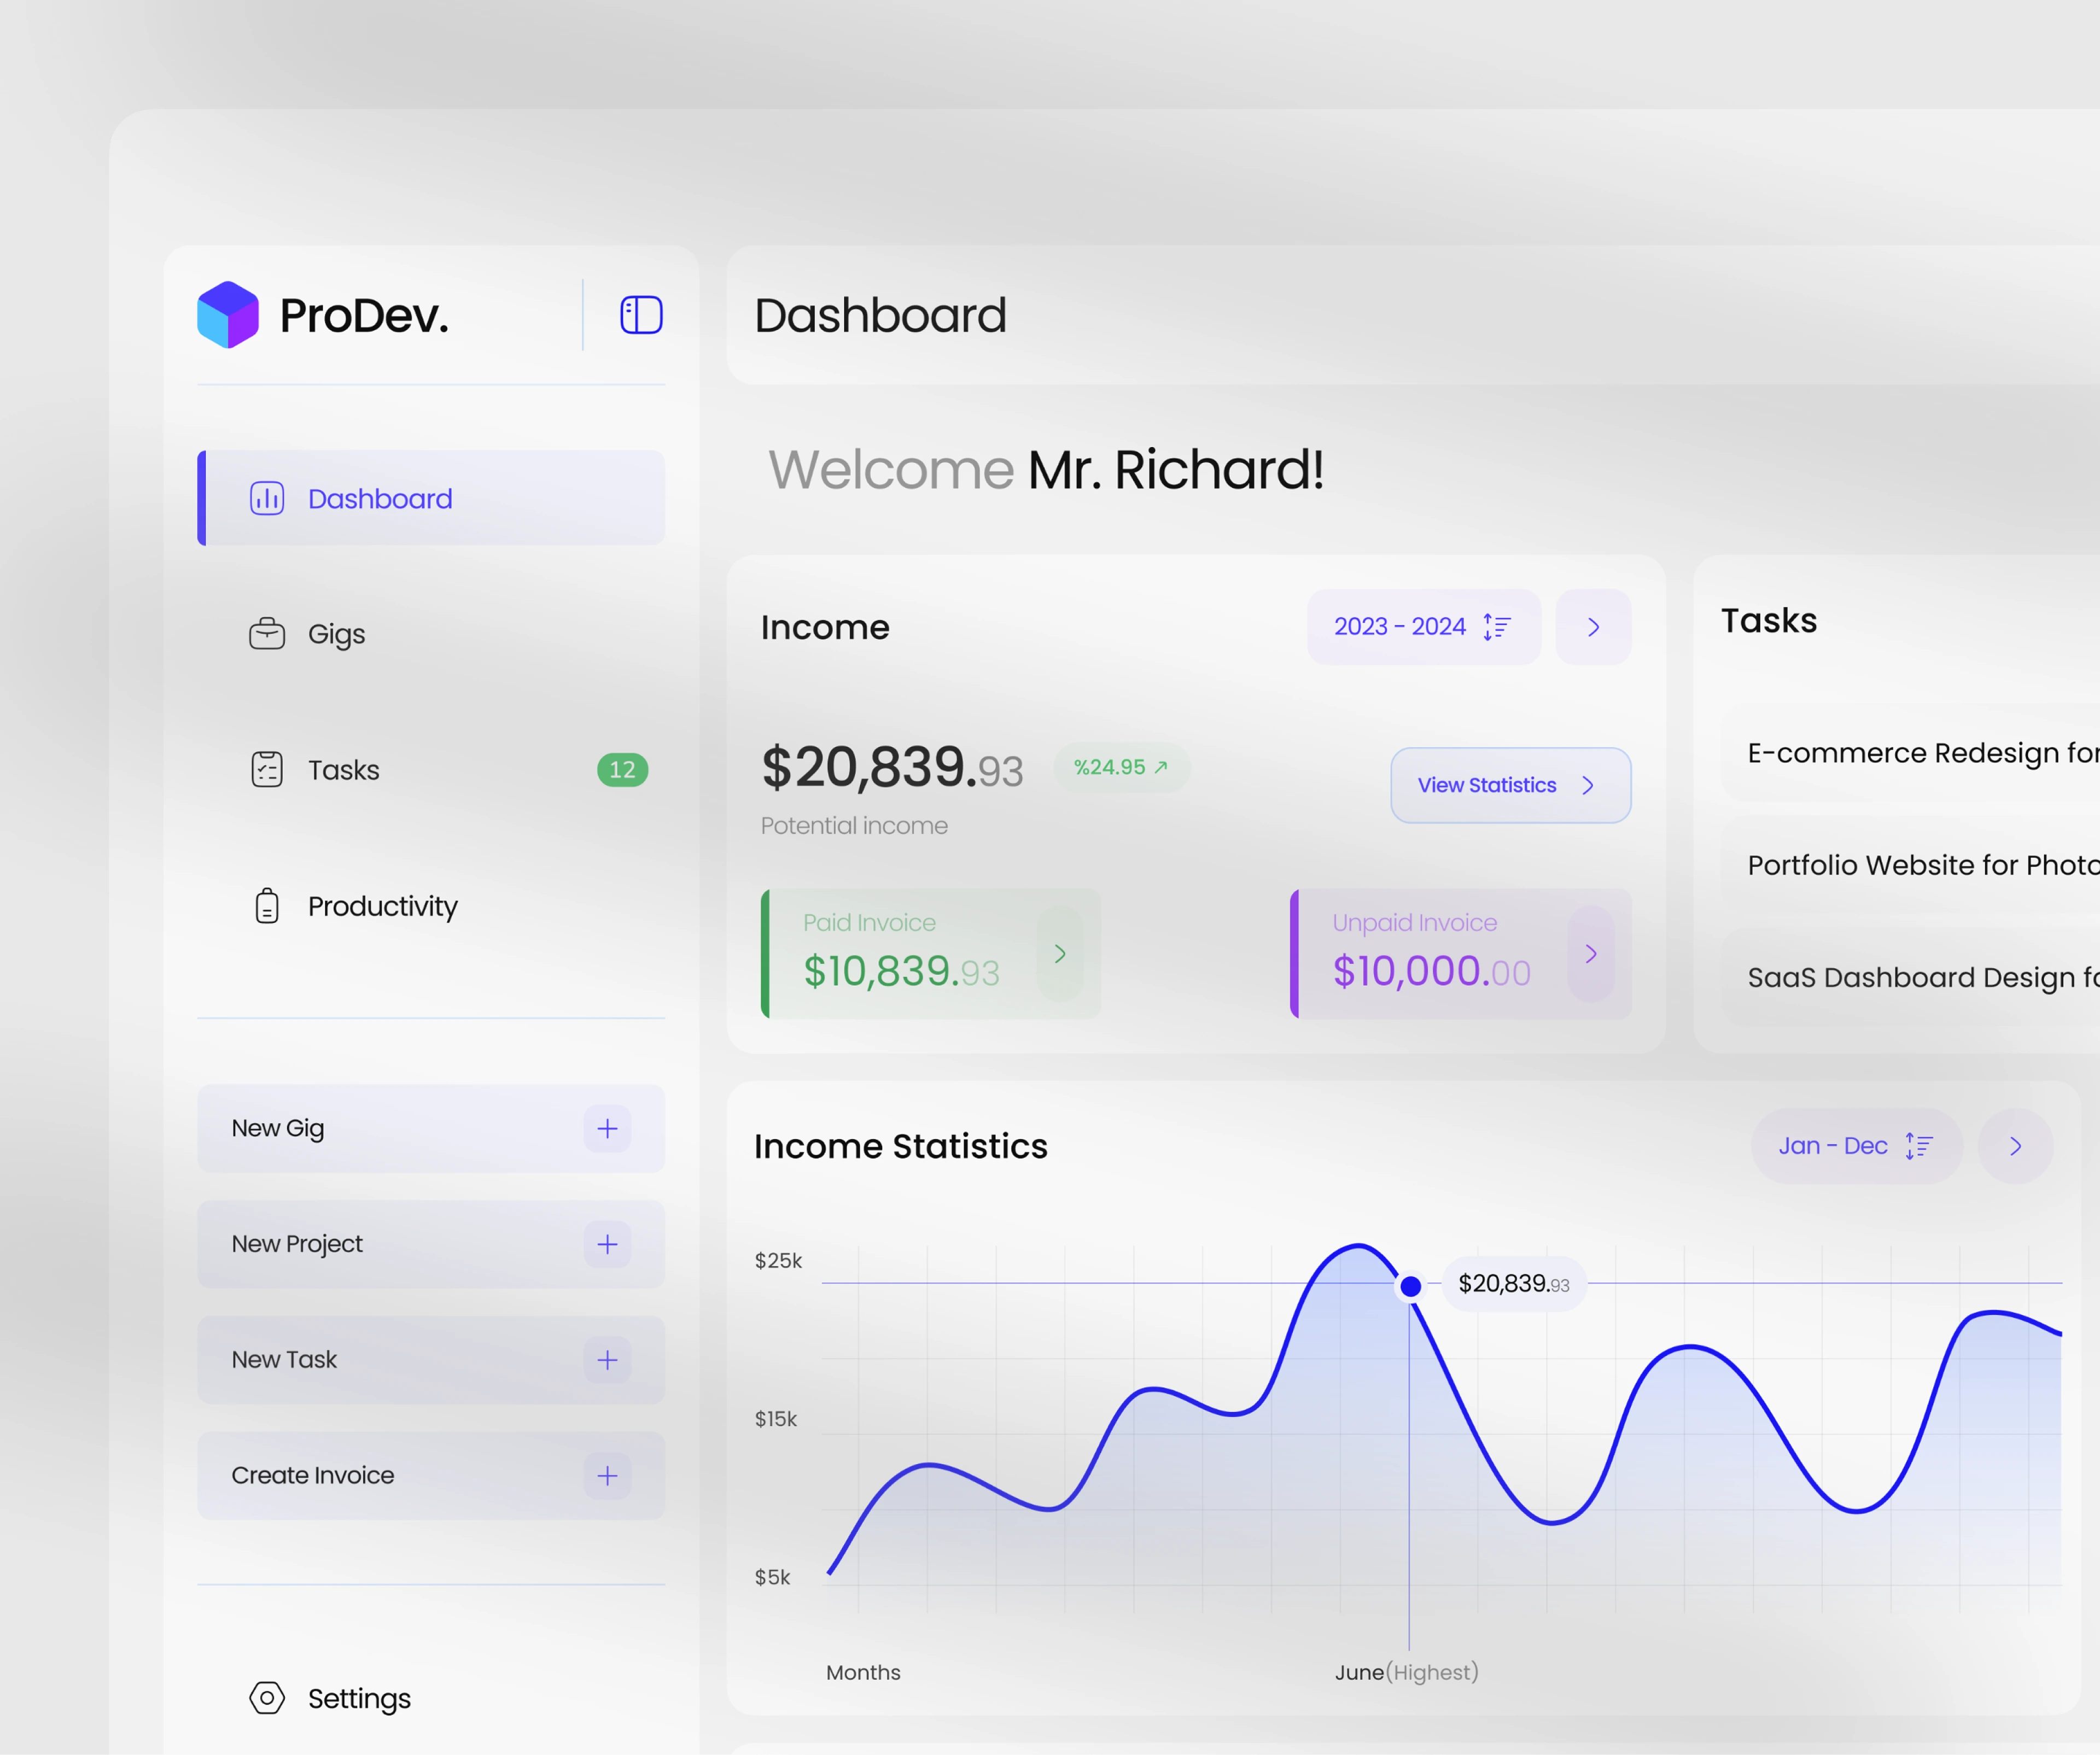Open the 2023 - 2024 year range dropdown

coord(1424,627)
